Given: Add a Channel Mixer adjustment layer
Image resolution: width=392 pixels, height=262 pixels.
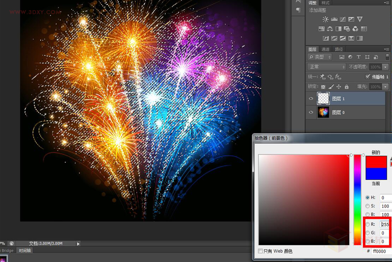Looking at the screenshot, I should click(x=355, y=29).
